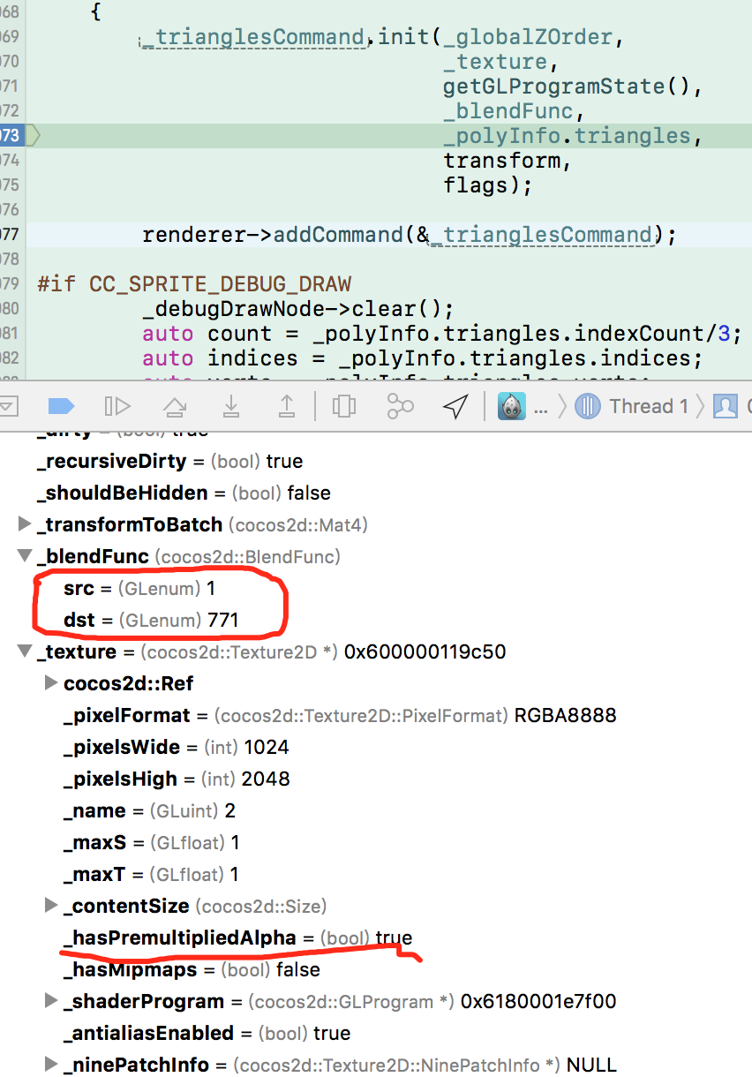Screen dimensions: 752x1077
Task: Click the continue program execution icon
Action: [117, 406]
